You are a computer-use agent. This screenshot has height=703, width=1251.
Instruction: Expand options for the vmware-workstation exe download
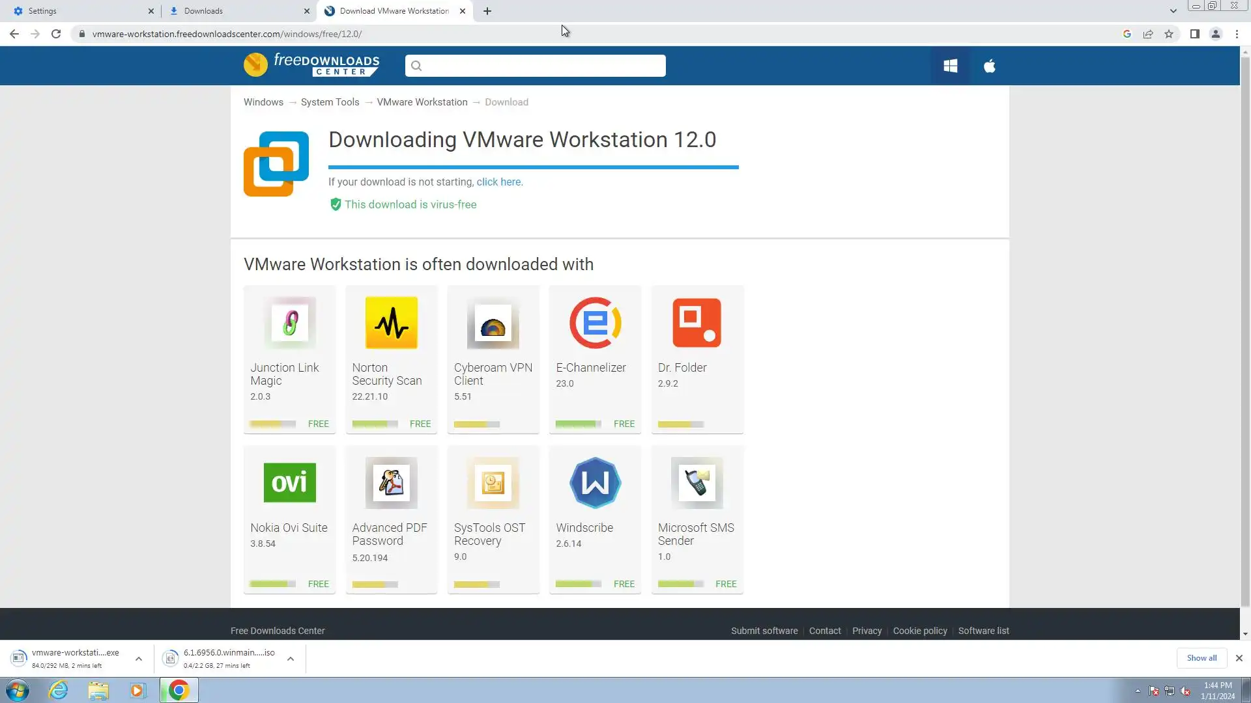tap(139, 659)
